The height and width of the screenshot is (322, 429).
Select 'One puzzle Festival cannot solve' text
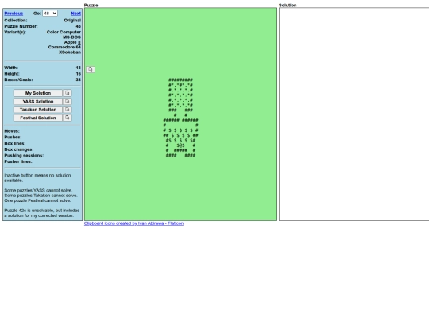[x=37, y=200]
